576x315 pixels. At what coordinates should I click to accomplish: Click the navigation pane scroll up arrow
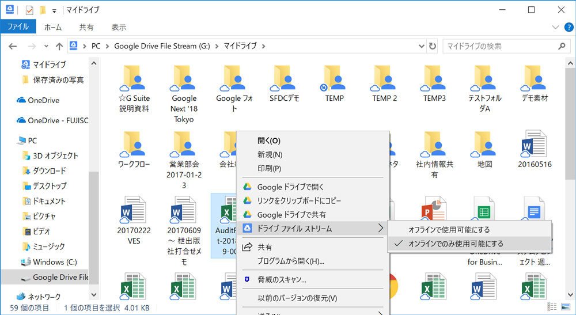pyautogui.click(x=94, y=63)
